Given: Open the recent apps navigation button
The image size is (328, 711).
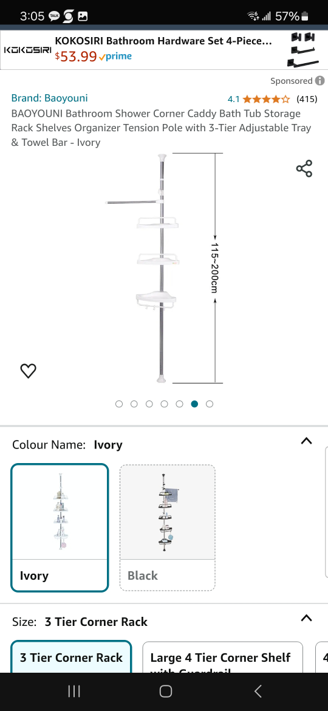Looking at the screenshot, I should (x=74, y=691).
